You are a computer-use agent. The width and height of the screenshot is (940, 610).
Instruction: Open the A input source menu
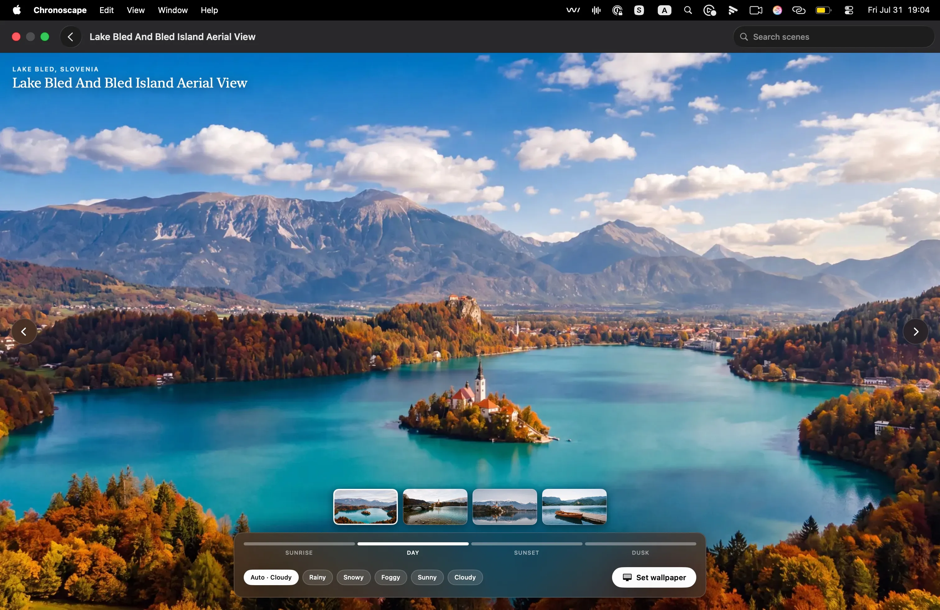[664, 10]
